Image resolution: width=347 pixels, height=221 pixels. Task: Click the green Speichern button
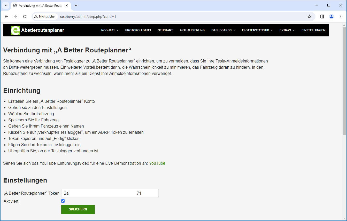[x=78, y=209]
